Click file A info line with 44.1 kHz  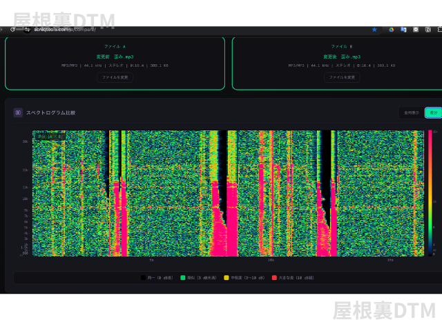(115, 66)
